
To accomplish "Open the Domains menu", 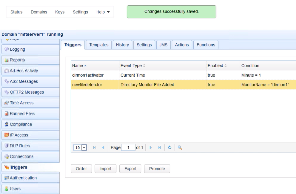I will 39,12.
